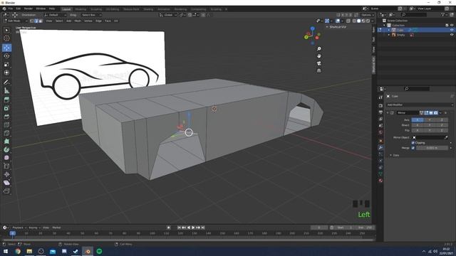Image resolution: width=456 pixels, height=256 pixels.
Task: Uncheck the Clipping checkbox
Action: point(413,143)
